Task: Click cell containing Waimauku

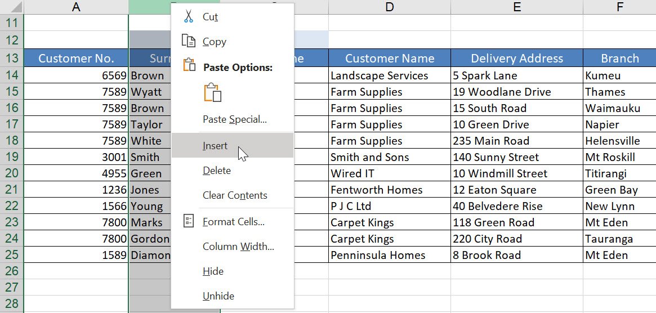Action: (x=619, y=108)
